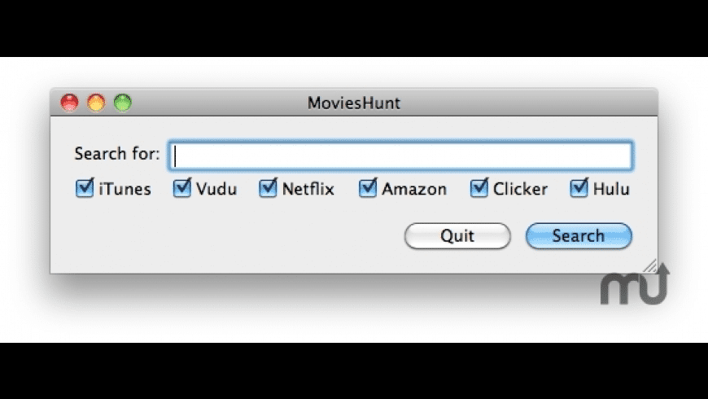Image resolution: width=708 pixels, height=399 pixels.
Task: Click the "Search for:" label
Action: coord(117,154)
